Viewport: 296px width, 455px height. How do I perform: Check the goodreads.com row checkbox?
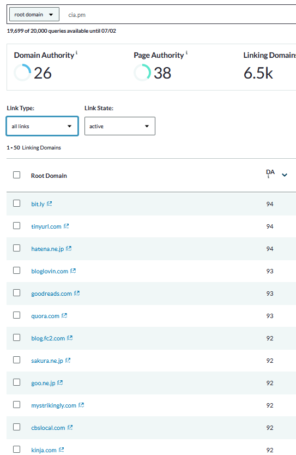[16, 292]
